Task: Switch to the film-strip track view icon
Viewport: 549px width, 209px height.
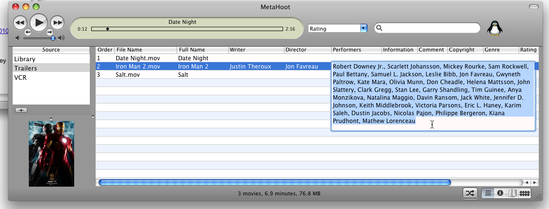Action: [524, 193]
